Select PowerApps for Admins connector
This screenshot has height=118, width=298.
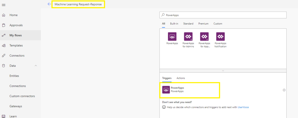188,37
